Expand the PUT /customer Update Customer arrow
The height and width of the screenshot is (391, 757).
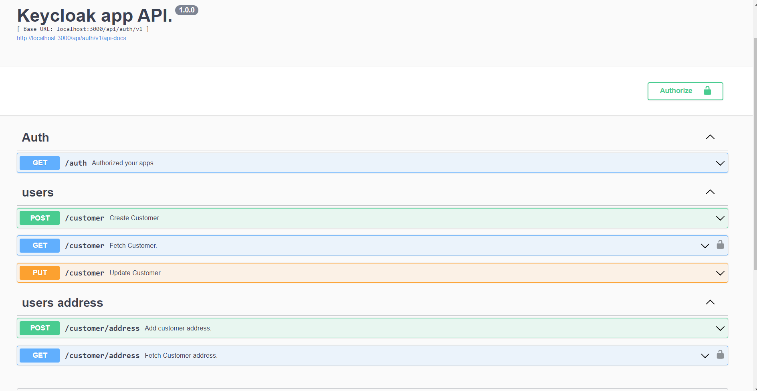[x=720, y=273]
